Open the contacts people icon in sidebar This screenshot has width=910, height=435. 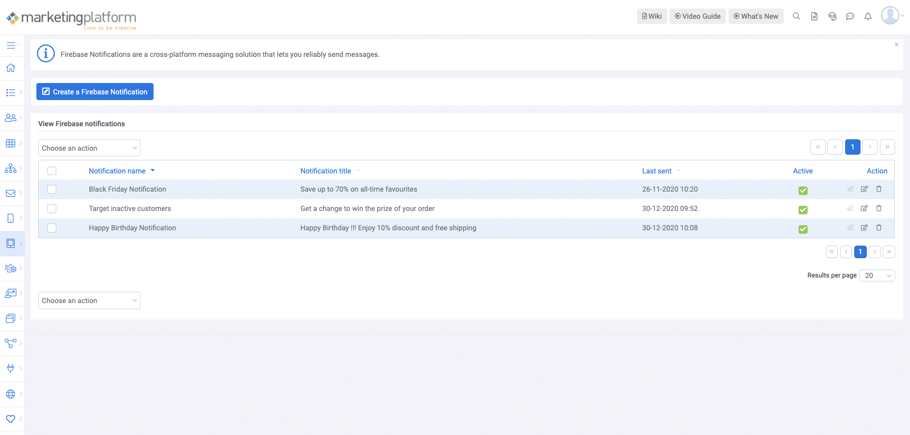(10, 118)
